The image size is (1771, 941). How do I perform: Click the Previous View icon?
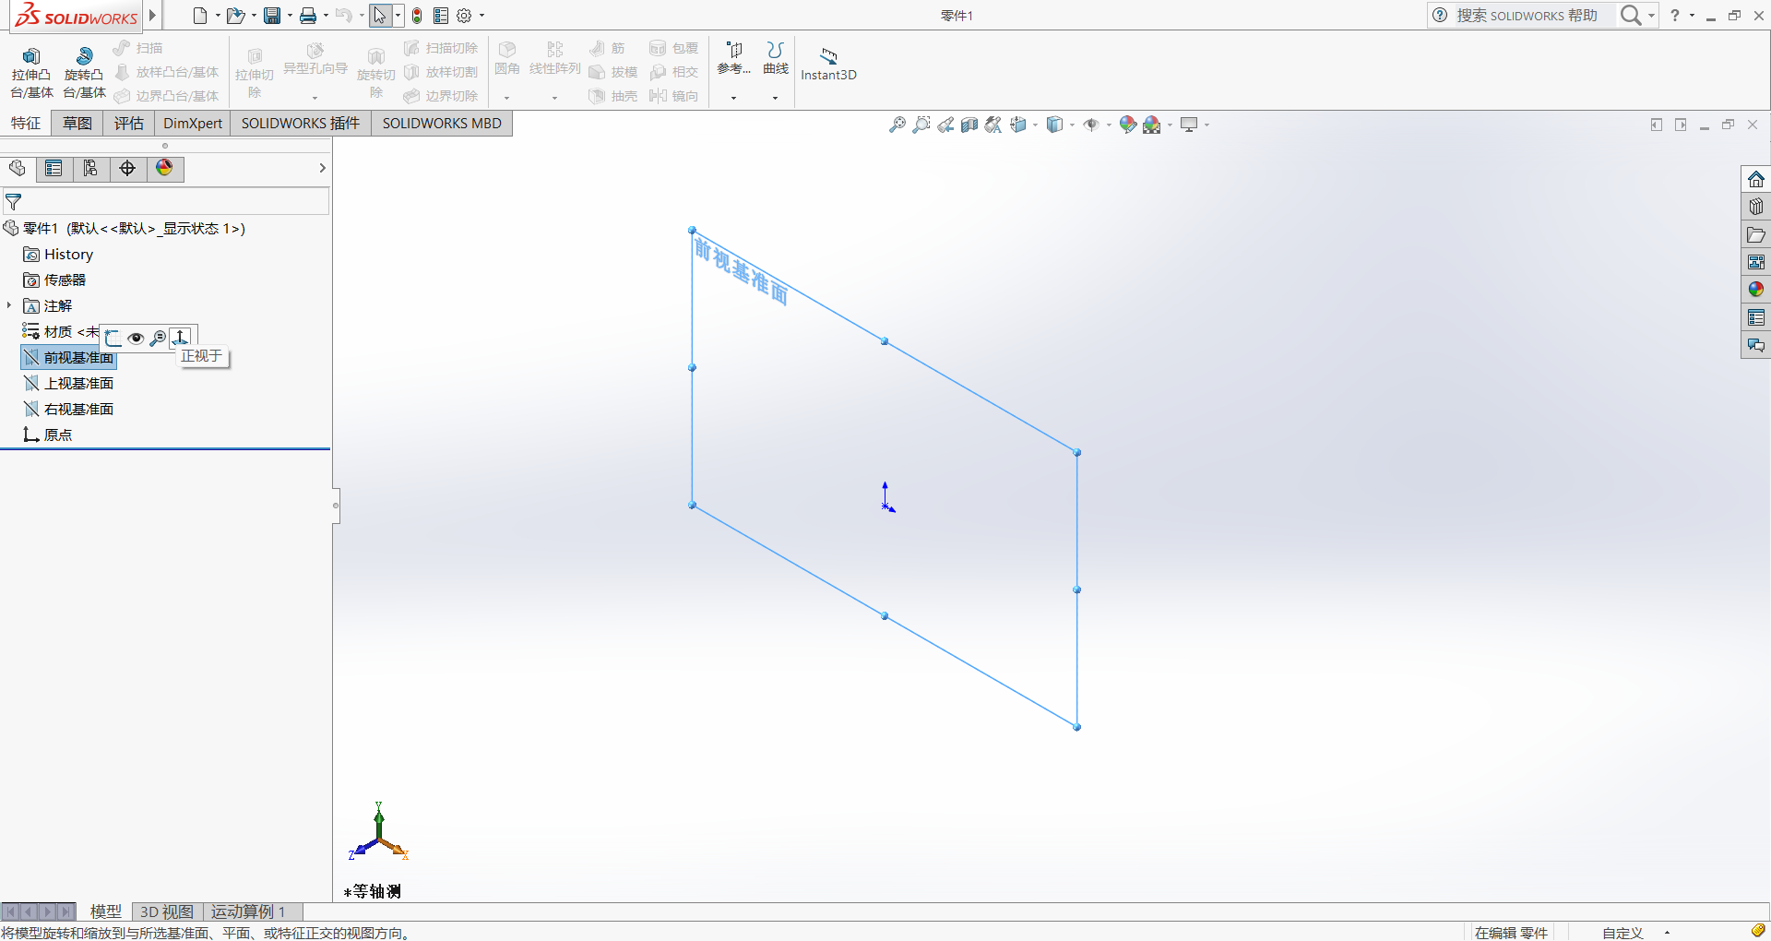[x=945, y=125]
